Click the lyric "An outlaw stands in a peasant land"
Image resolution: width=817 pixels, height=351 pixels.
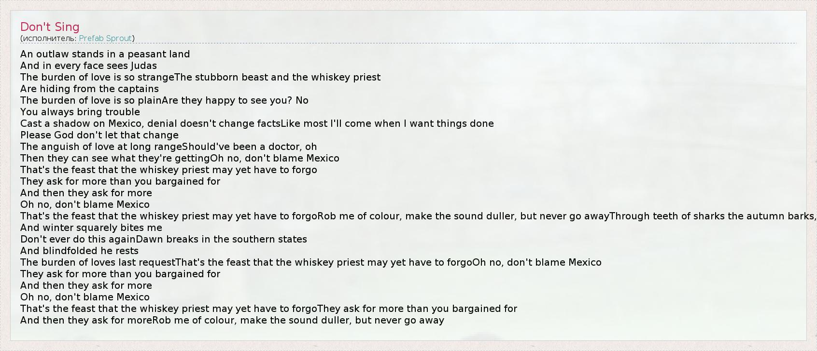(x=105, y=54)
